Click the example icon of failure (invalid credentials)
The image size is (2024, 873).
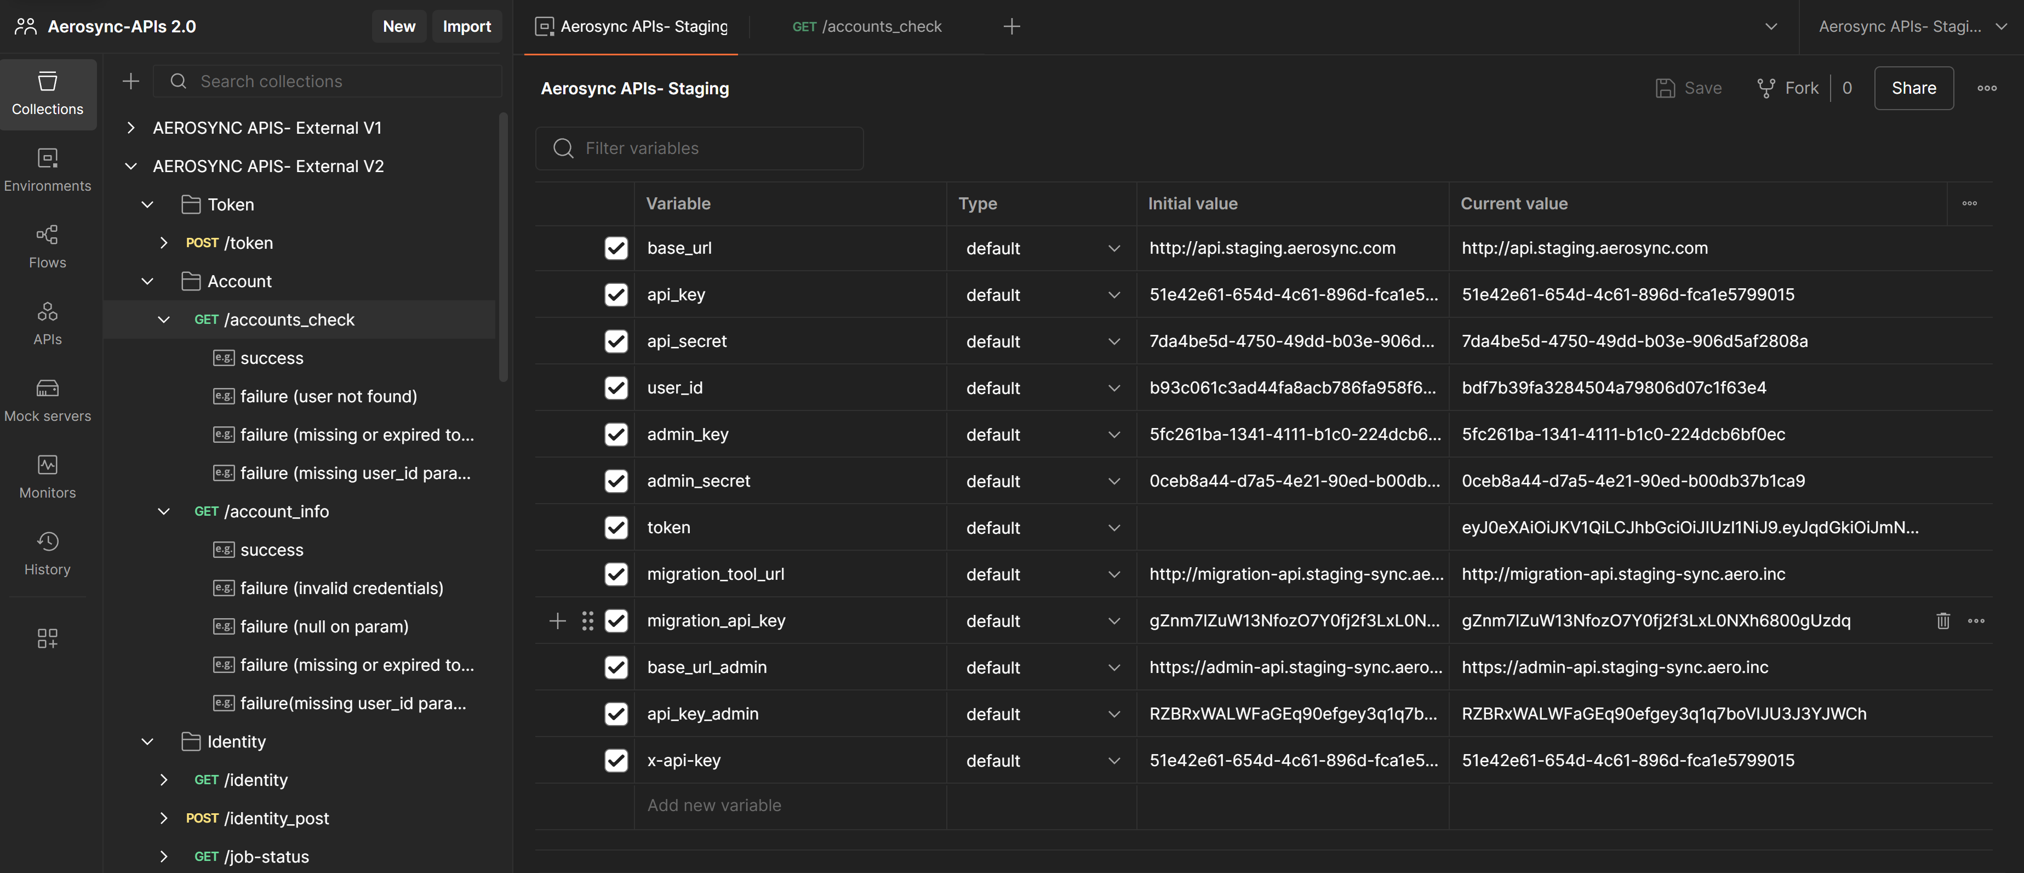pyautogui.click(x=224, y=588)
